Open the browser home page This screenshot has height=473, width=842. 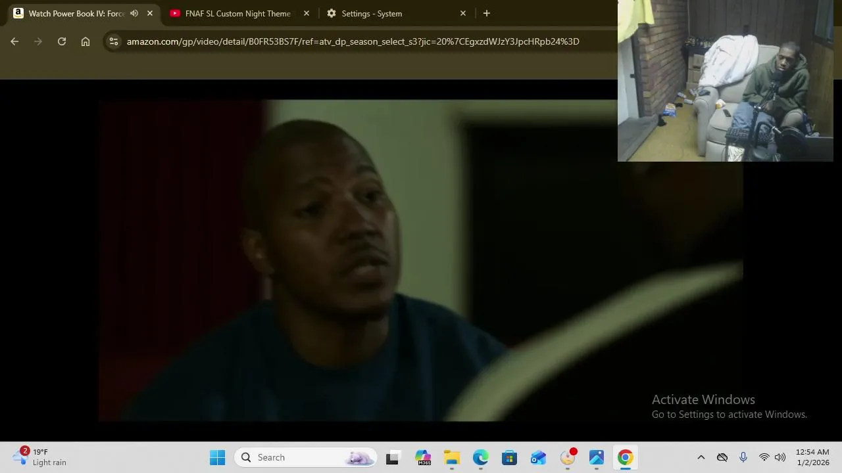point(86,41)
